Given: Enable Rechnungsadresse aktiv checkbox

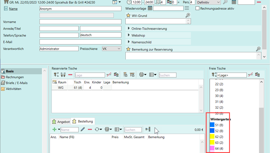Looking at the screenshot, I should pos(198,8).
